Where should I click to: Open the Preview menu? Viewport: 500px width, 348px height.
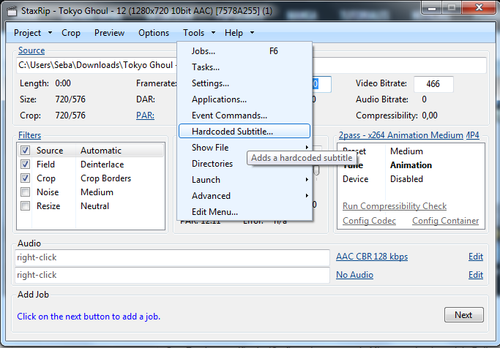click(109, 33)
